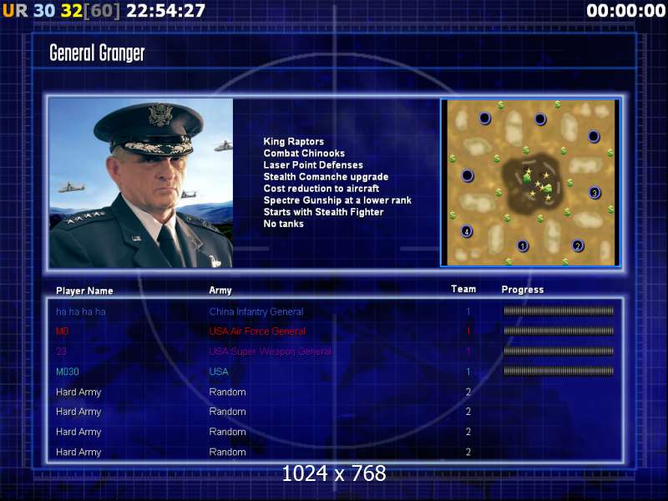Click the Team column header
This screenshot has height=501, width=668.
[463, 289]
